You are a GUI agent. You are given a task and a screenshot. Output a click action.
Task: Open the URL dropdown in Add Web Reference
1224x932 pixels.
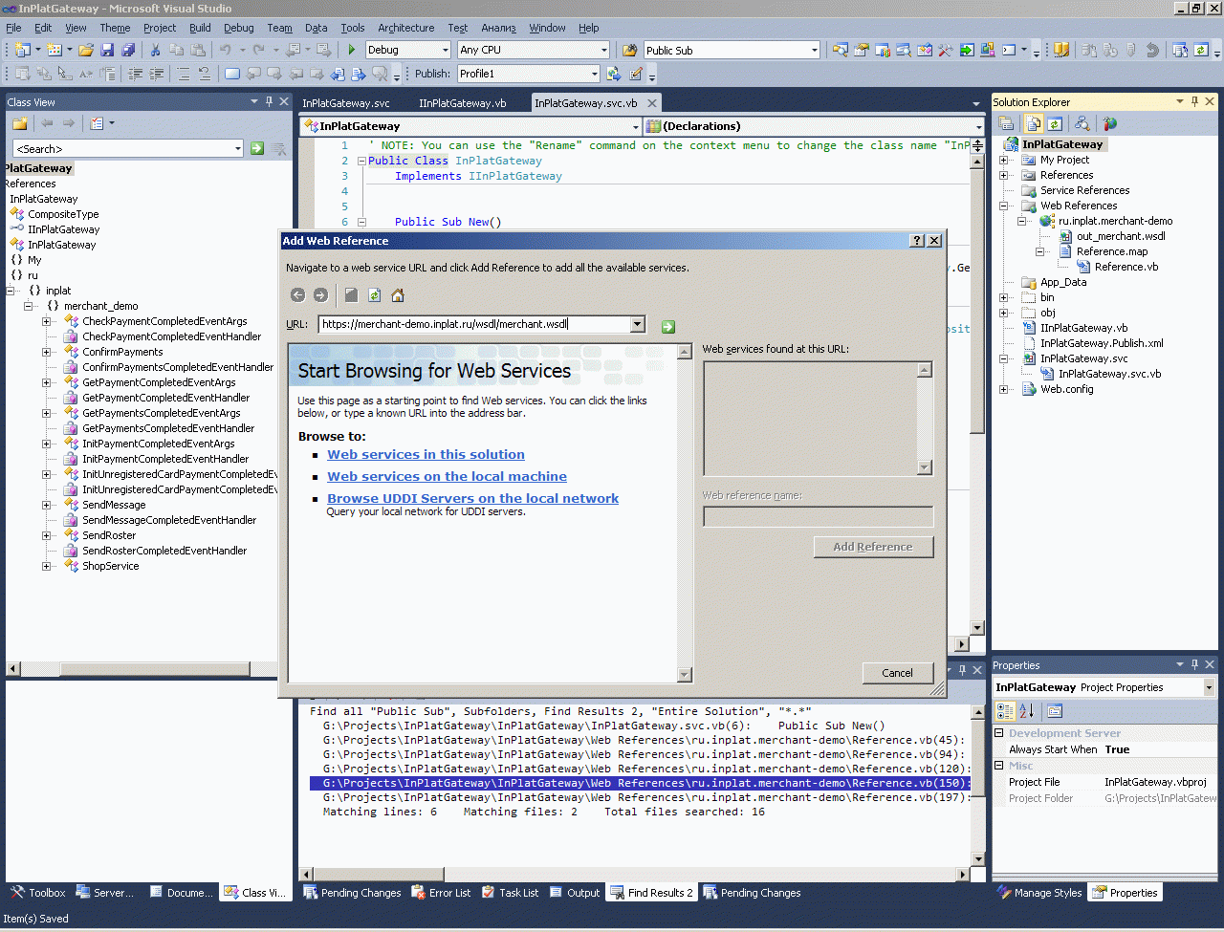638,325
